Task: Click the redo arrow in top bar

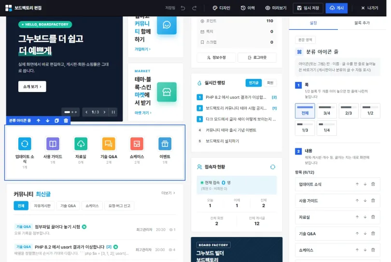Action: point(194,8)
